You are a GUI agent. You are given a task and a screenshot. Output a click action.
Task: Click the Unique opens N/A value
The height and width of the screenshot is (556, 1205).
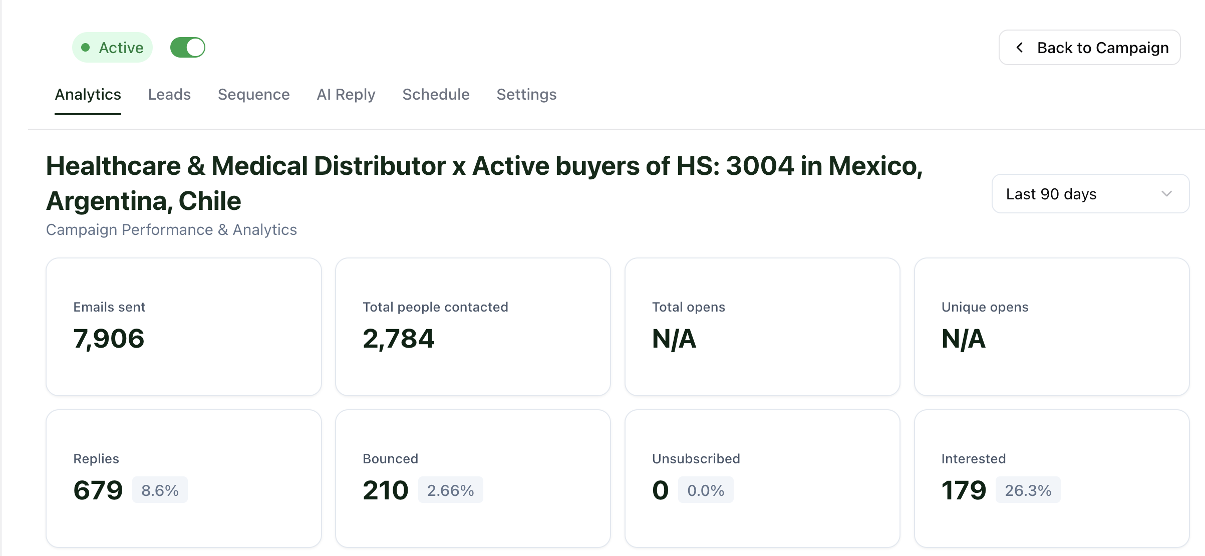964,339
